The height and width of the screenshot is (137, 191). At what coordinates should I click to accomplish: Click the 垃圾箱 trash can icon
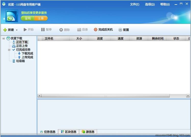coord(14,61)
